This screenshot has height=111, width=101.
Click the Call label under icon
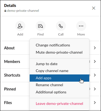click(61, 34)
